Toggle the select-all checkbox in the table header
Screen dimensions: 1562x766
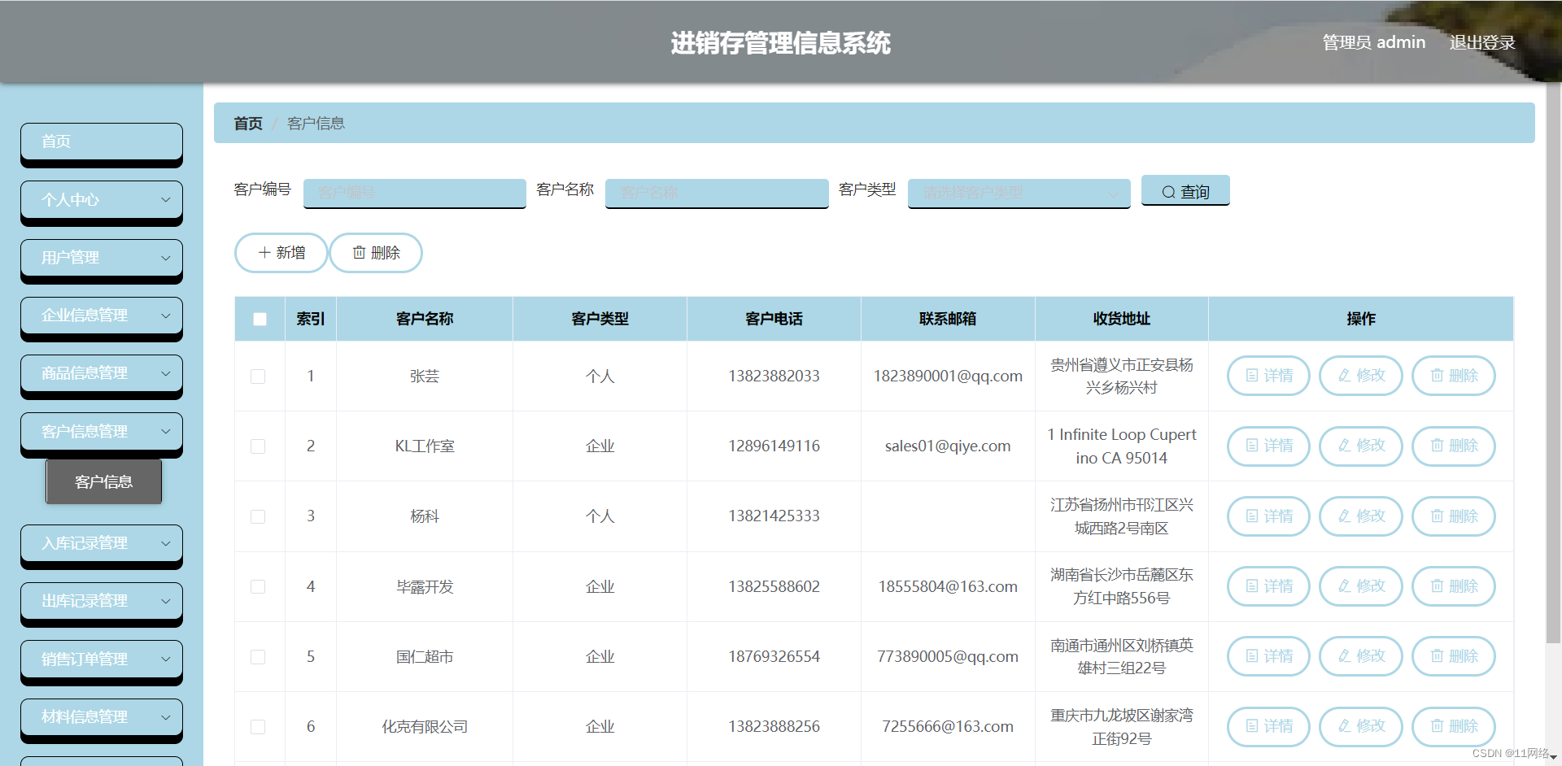click(x=260, y=319)
